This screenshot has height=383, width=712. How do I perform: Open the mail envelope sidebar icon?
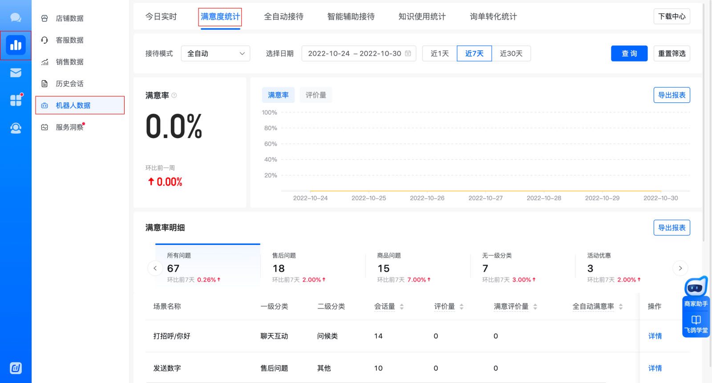tap(16, 73)
